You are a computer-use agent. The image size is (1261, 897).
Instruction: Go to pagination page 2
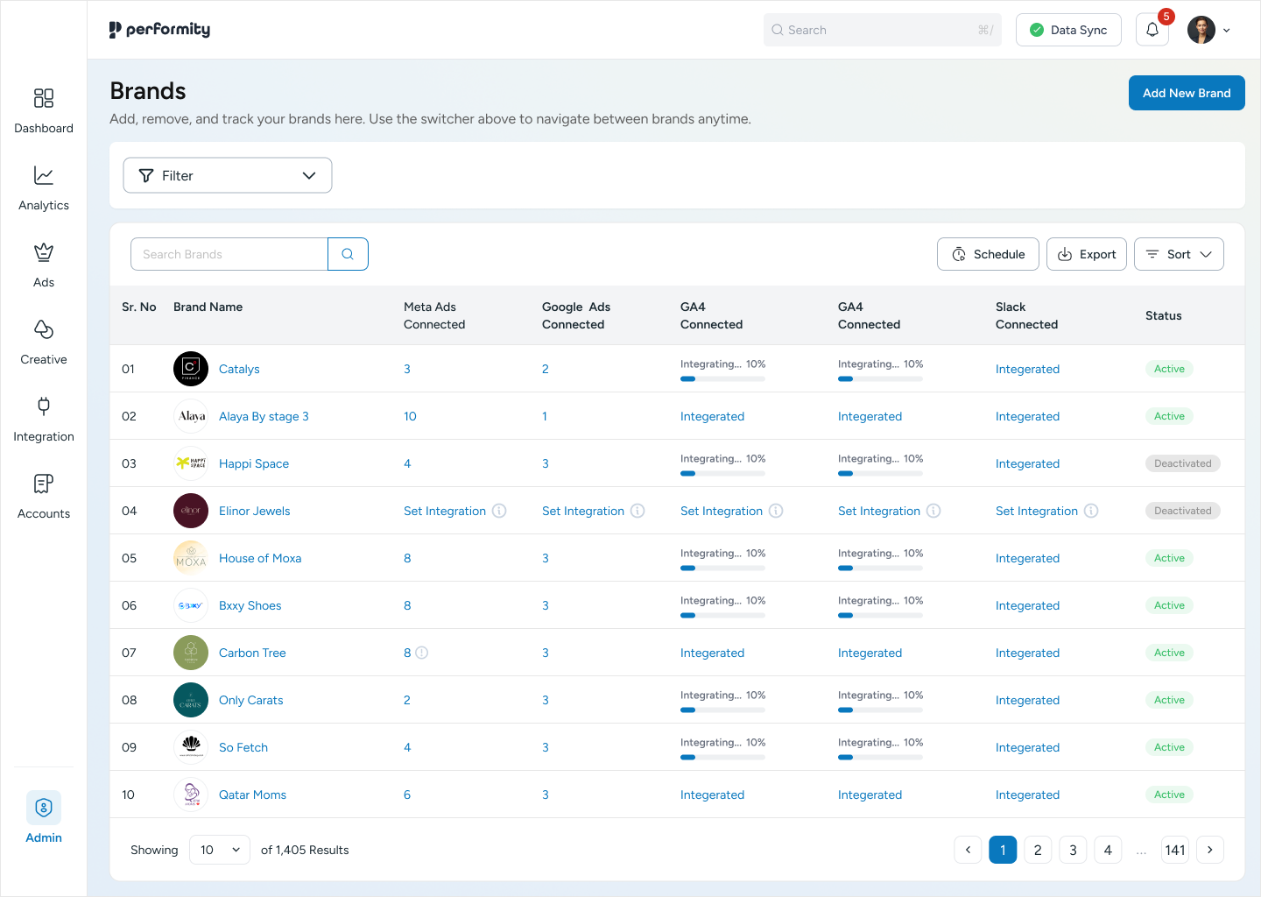coord(1038,850)
